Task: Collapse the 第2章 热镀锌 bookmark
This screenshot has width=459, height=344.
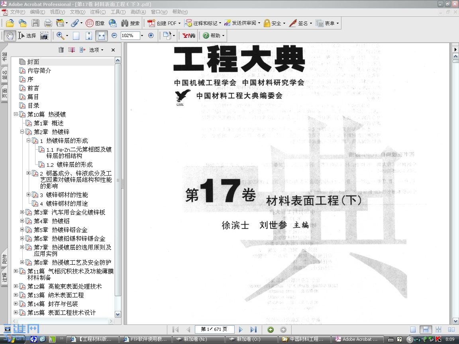Action: coord(22,132)
